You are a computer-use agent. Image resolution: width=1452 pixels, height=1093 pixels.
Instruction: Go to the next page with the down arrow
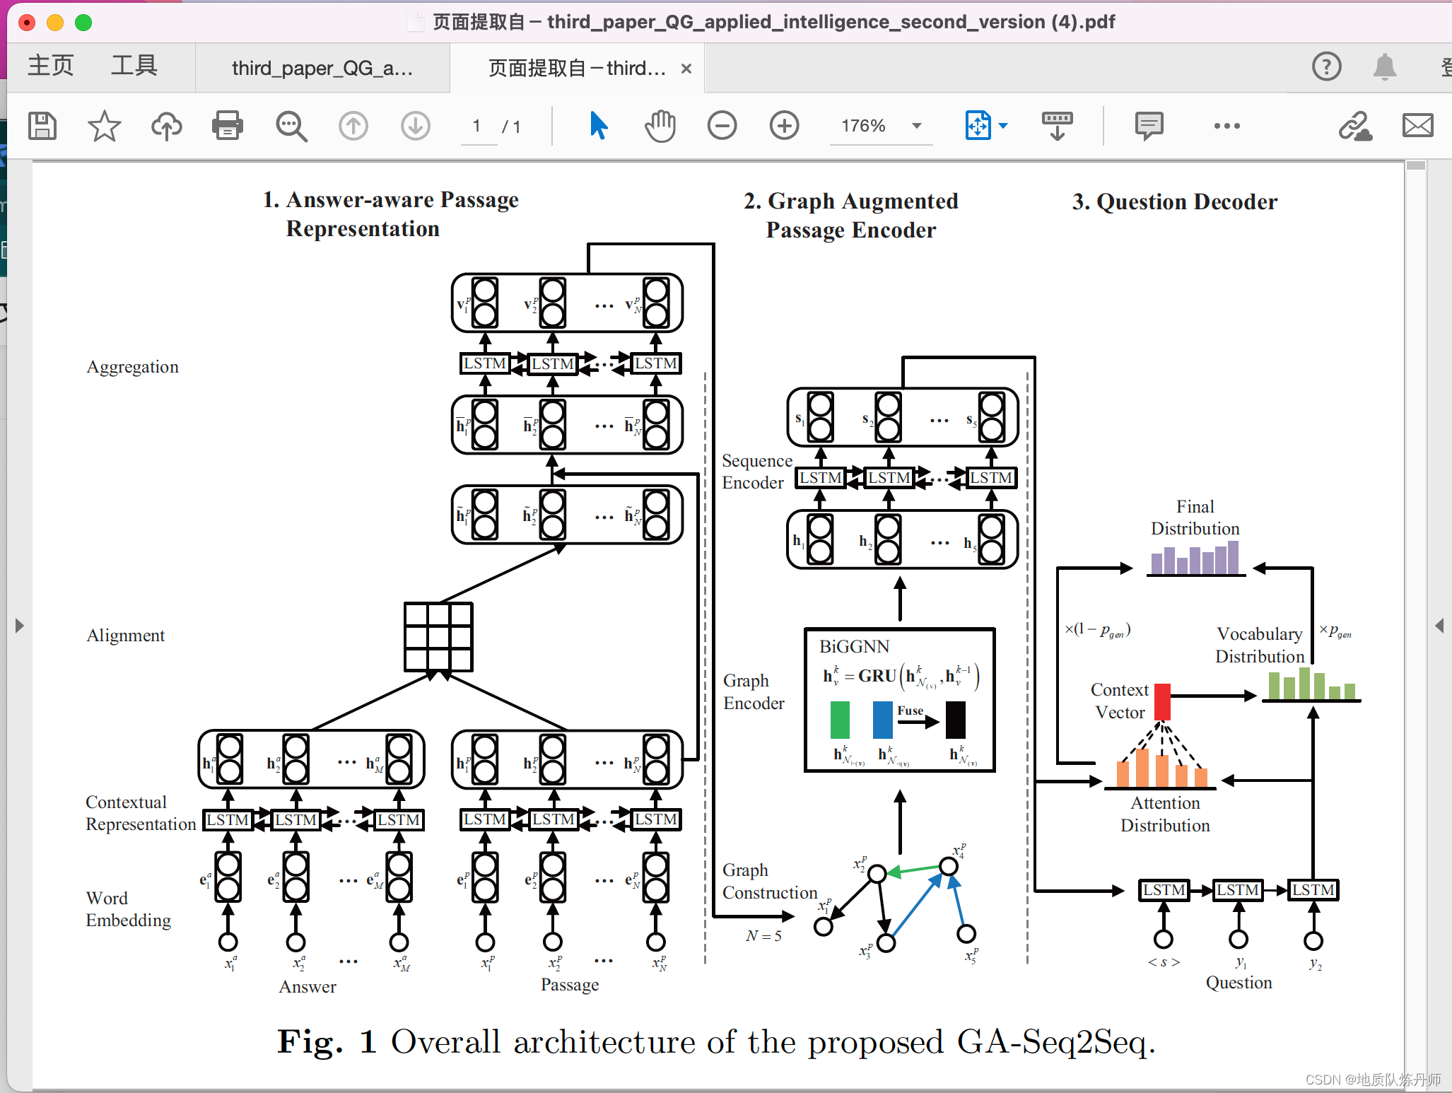[x=416, y=127]
